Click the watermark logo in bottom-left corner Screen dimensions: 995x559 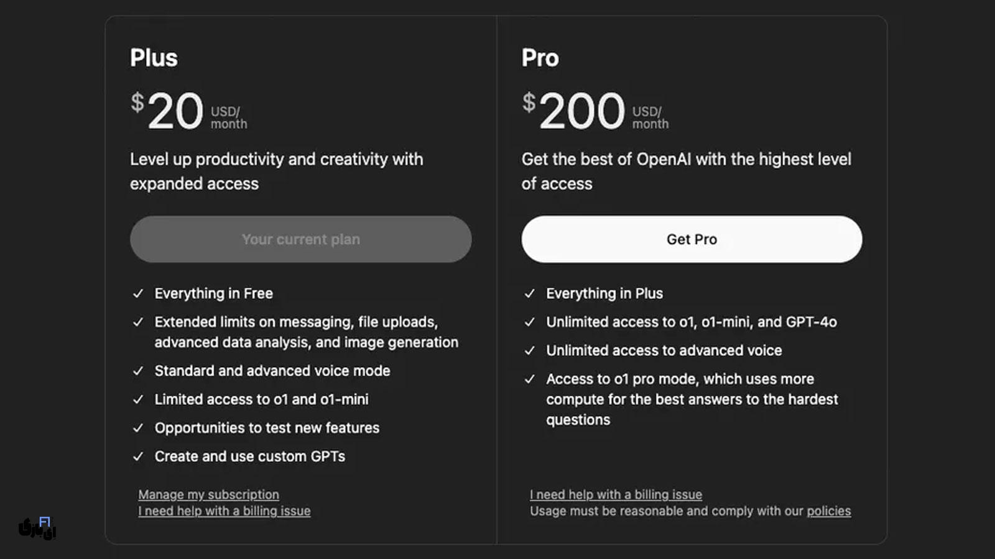37,528
